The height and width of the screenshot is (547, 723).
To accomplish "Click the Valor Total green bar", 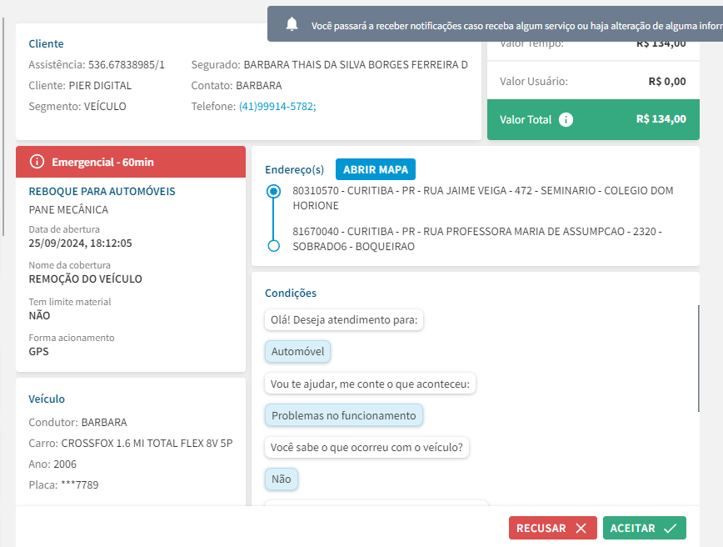I will point(593,119).
